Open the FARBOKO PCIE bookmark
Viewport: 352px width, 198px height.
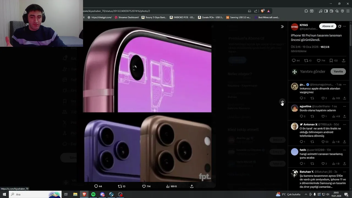tap(182, 17)
